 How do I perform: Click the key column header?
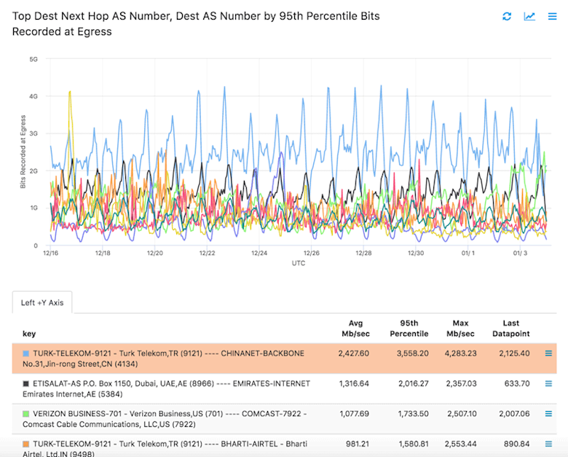click(29, 334)
